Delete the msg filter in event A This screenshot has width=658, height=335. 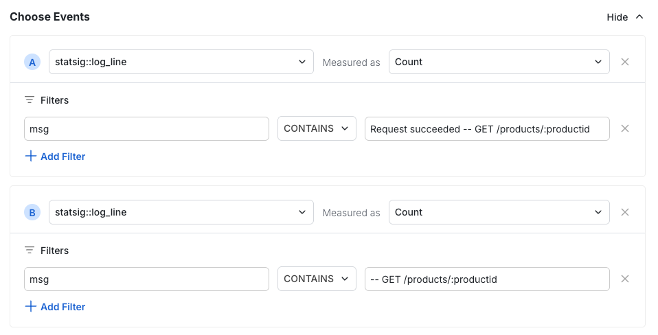click(625, 128)
